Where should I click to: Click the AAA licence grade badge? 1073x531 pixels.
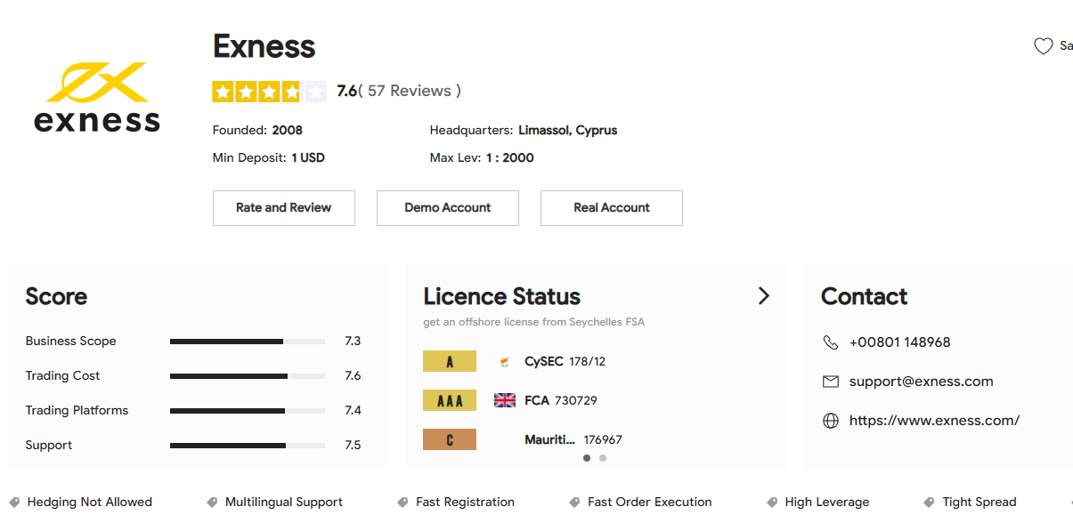450,400
